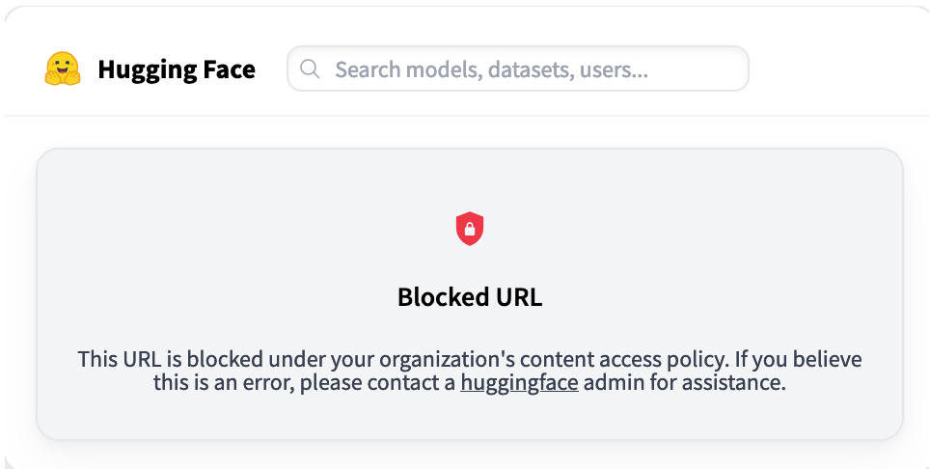The height and width of the screenshot is (469, 930).
Task: Click the magnifying glass search icon
Action: click(x=310, y=69)
